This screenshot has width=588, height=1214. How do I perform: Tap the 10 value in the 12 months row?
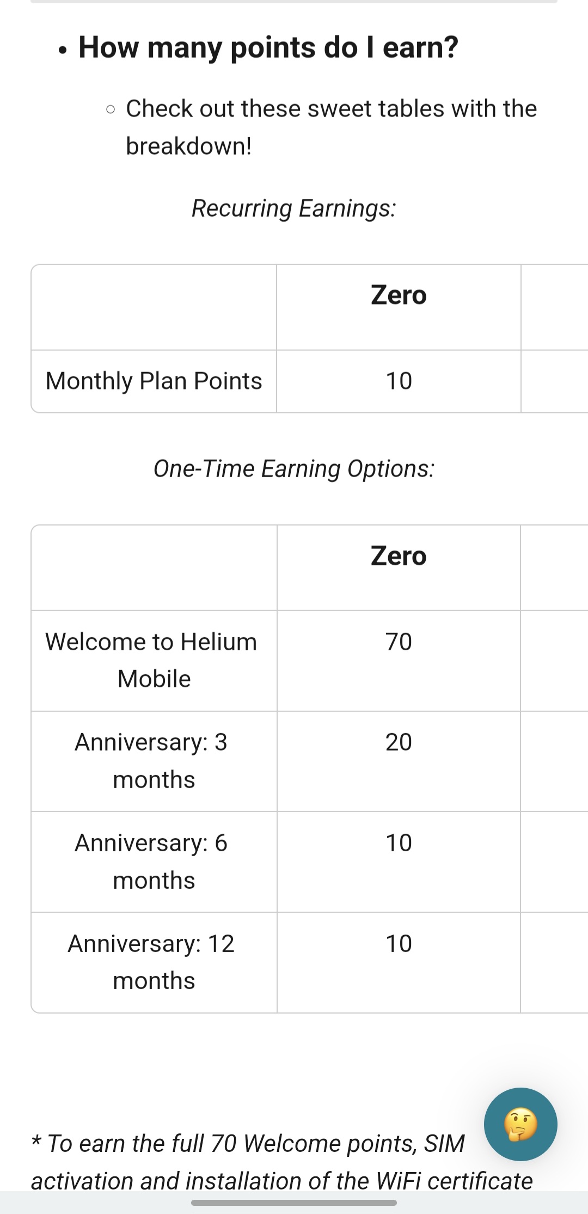[x=399, y=944]
